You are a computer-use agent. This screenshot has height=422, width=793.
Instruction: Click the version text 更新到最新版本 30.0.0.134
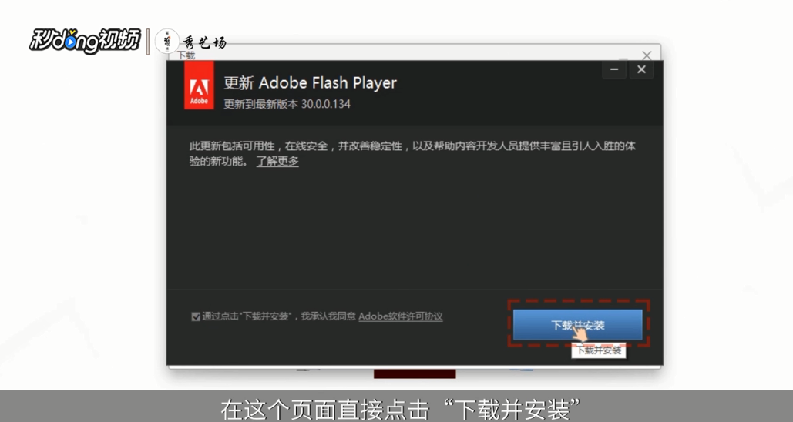(x=287, y=104)
